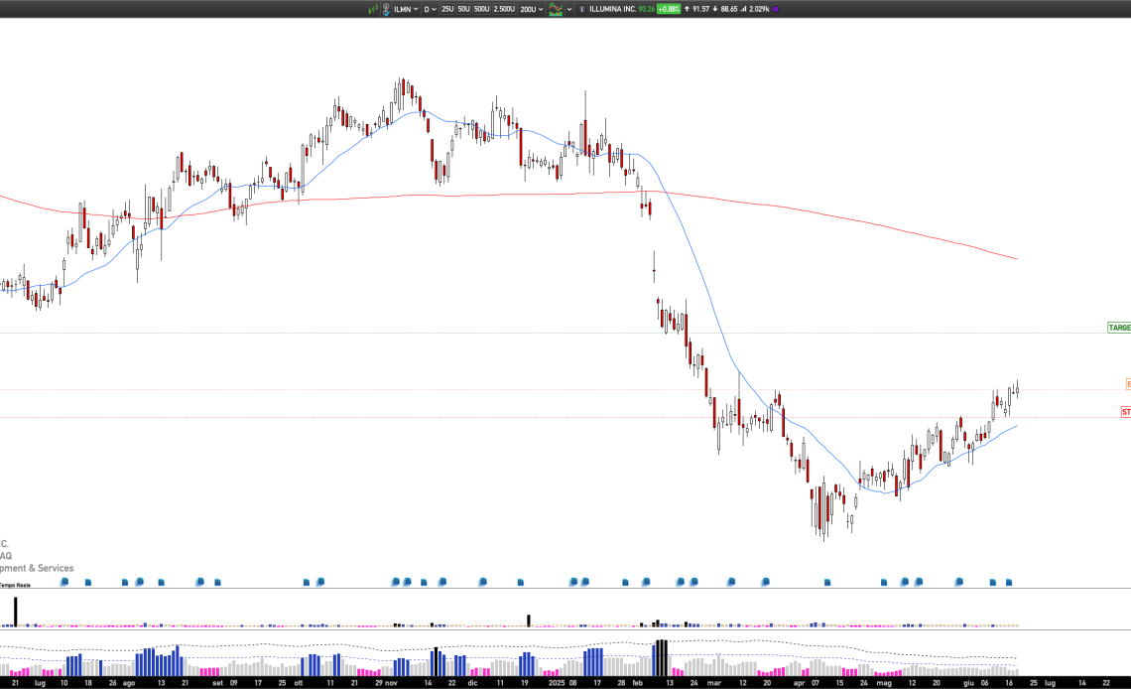
Task: Select the green TARGET price level label
Action: [1119, 328]
